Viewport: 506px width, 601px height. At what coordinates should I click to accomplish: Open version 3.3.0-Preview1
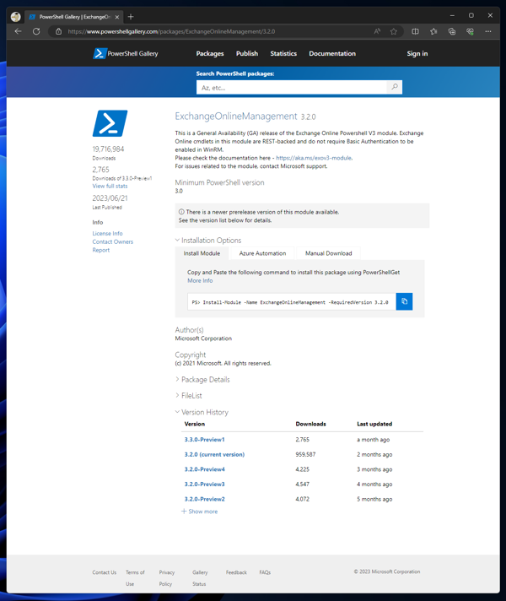coord(205,440)
